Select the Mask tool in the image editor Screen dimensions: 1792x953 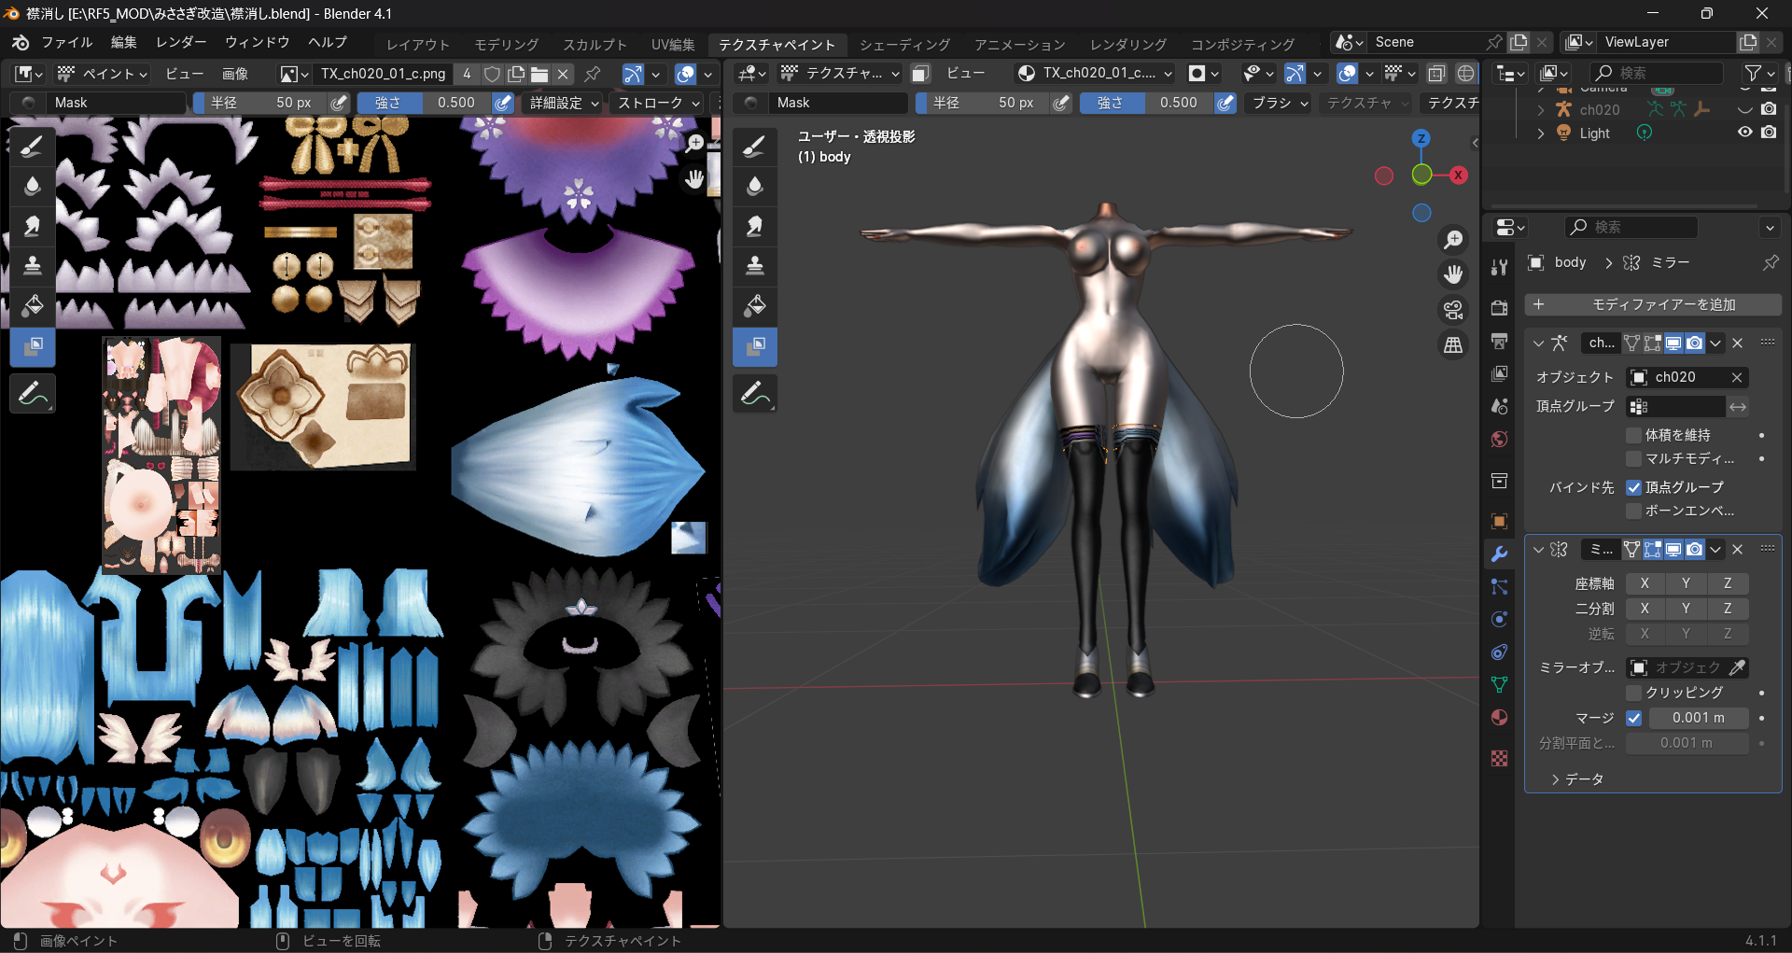[x=33, y=346]
